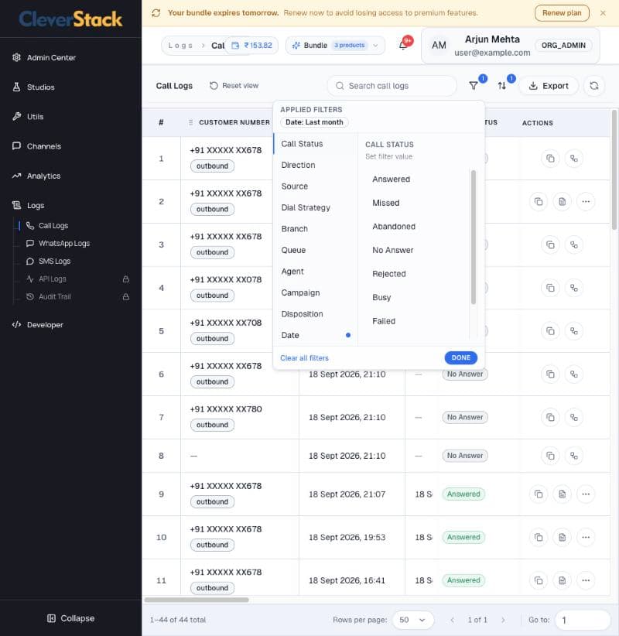Click Clear all filters link

(304, 358)
